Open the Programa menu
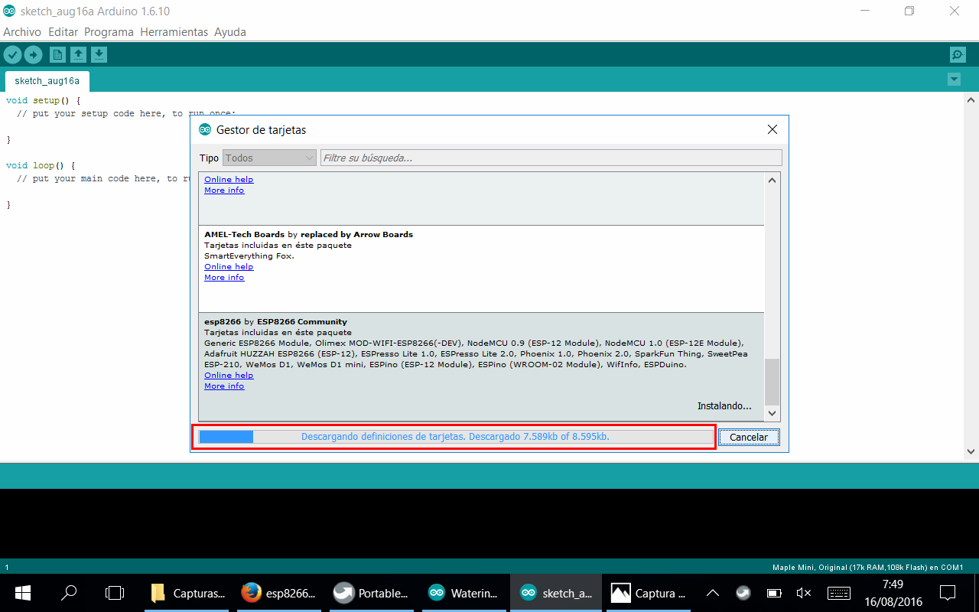979x612 pixels. pos(109,32)
